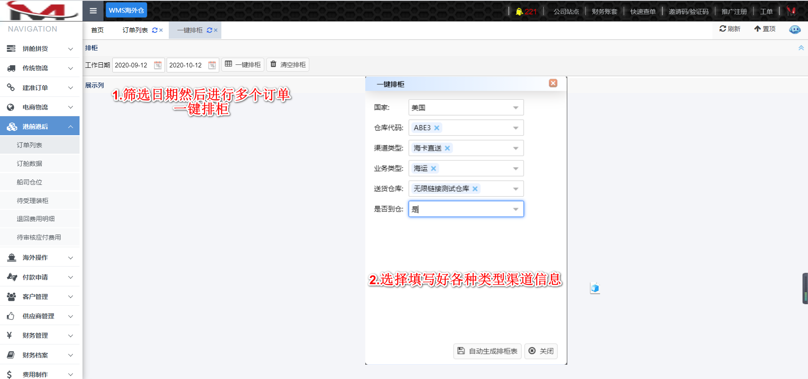
Task: Click the blue cube floating icon
Action: click(595, 288)
